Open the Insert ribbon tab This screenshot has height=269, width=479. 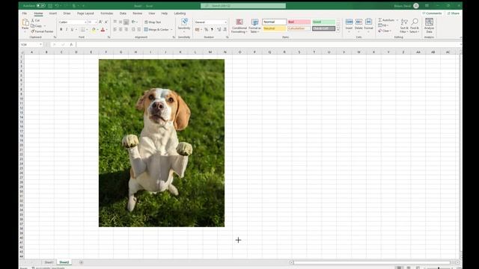click(53, 13)
